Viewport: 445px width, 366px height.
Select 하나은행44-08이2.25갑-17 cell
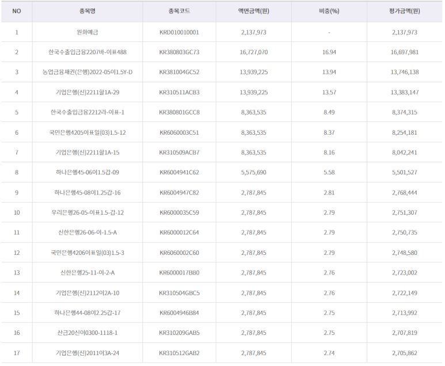pos(88,313)
